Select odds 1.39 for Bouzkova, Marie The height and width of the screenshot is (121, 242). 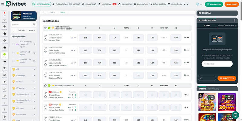(100, 75)
